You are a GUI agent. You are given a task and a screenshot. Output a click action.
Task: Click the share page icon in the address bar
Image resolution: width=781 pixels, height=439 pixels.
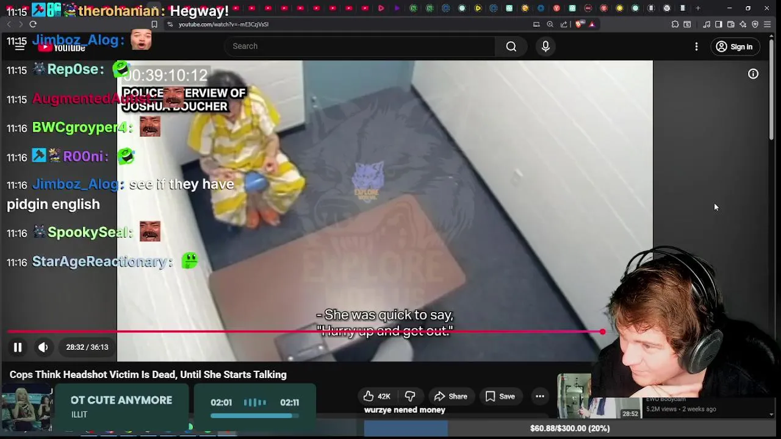(564, 24)
